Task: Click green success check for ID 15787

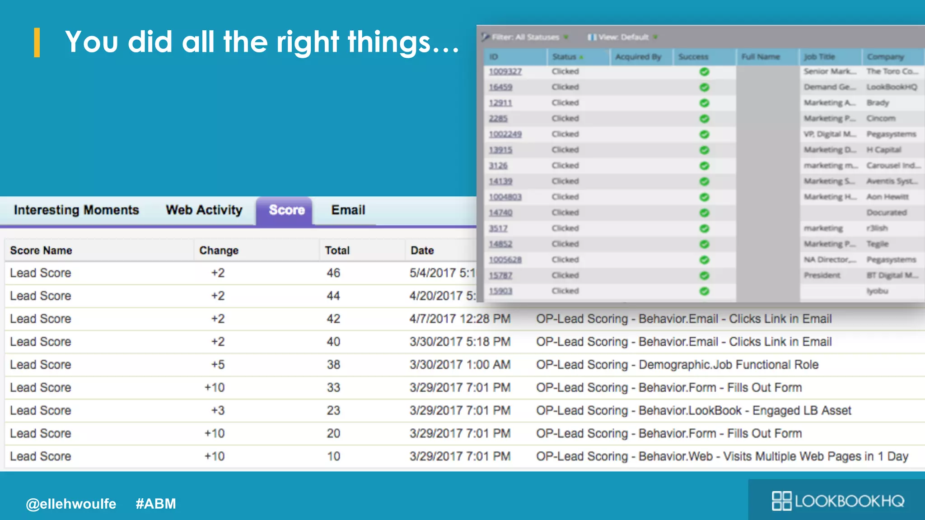Action: (704, 276)
